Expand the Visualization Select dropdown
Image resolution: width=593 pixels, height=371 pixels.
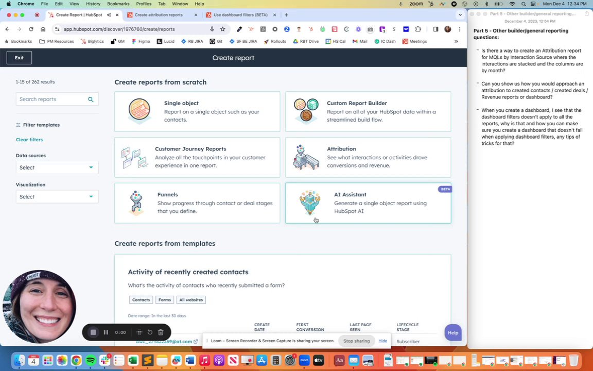point(57,196)
